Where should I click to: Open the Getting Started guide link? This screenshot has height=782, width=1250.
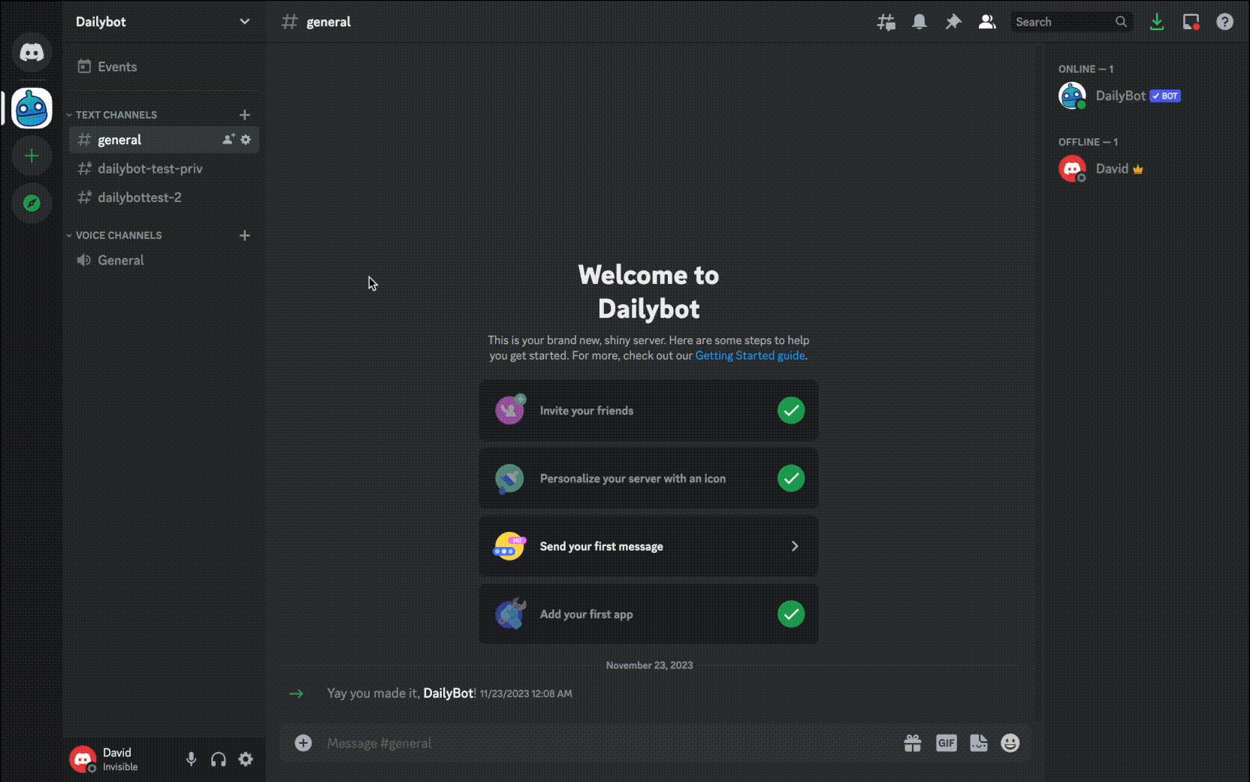point(750,355)
